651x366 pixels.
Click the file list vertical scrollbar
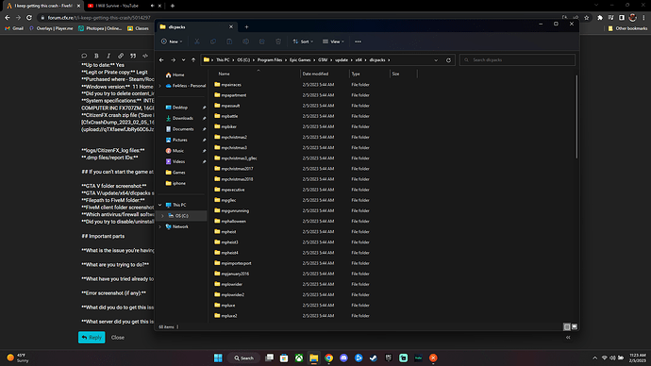point(576,117)
